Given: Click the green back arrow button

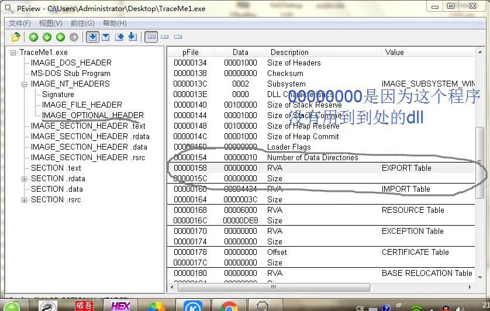Looking at the screenshot, I should coord(60,37).
